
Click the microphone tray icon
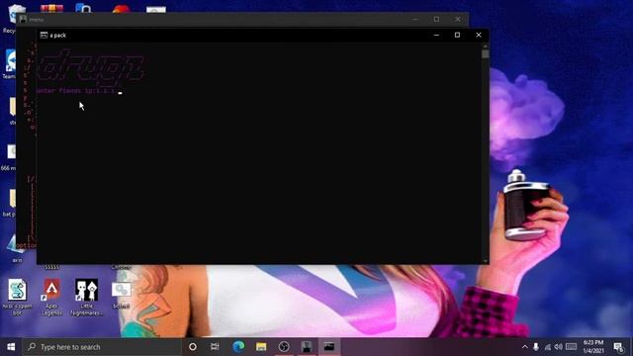(x=536, y=347)
